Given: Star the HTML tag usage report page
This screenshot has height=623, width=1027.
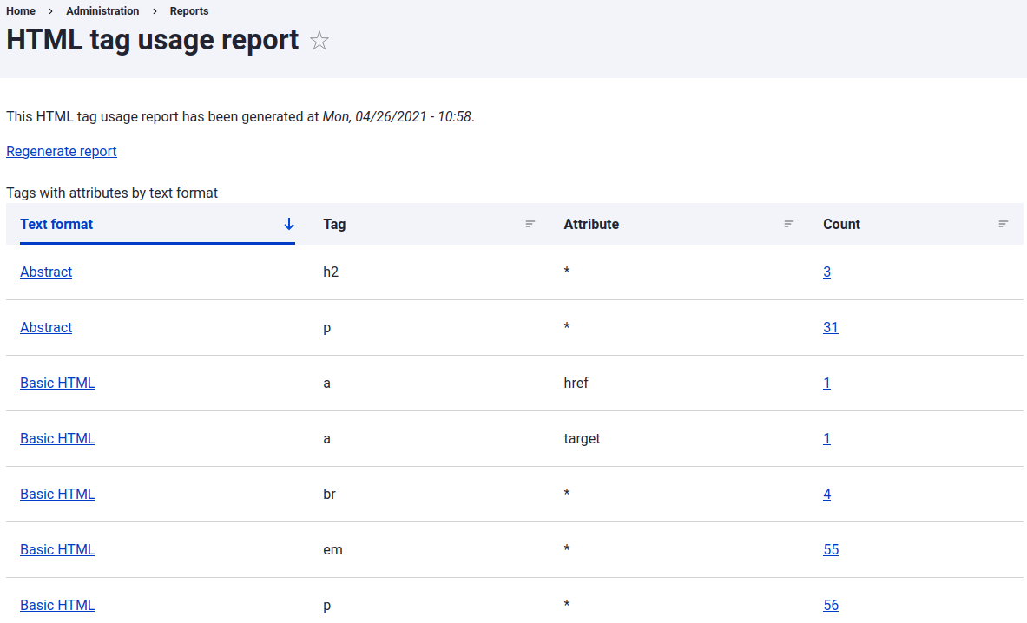Looking at the screenshot, I should [x=319, y=41].
